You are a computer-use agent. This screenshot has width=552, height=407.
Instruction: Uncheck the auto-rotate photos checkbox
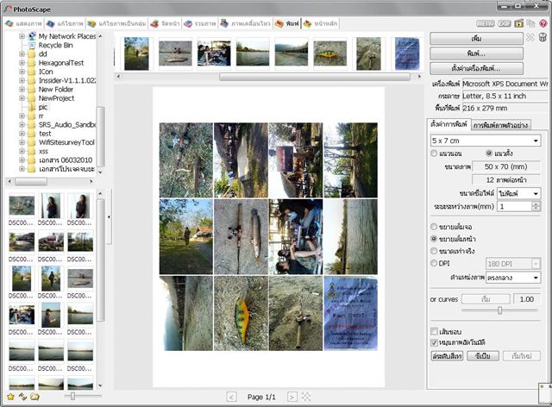click(x=435, y=342)
